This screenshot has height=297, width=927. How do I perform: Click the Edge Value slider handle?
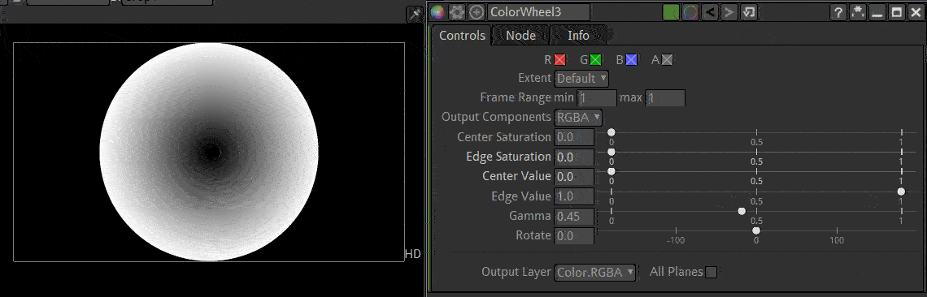point(901,192)
